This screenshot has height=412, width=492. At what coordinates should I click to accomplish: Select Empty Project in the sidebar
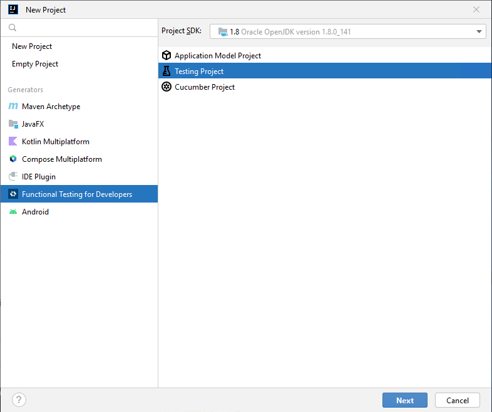click(35, 64)
